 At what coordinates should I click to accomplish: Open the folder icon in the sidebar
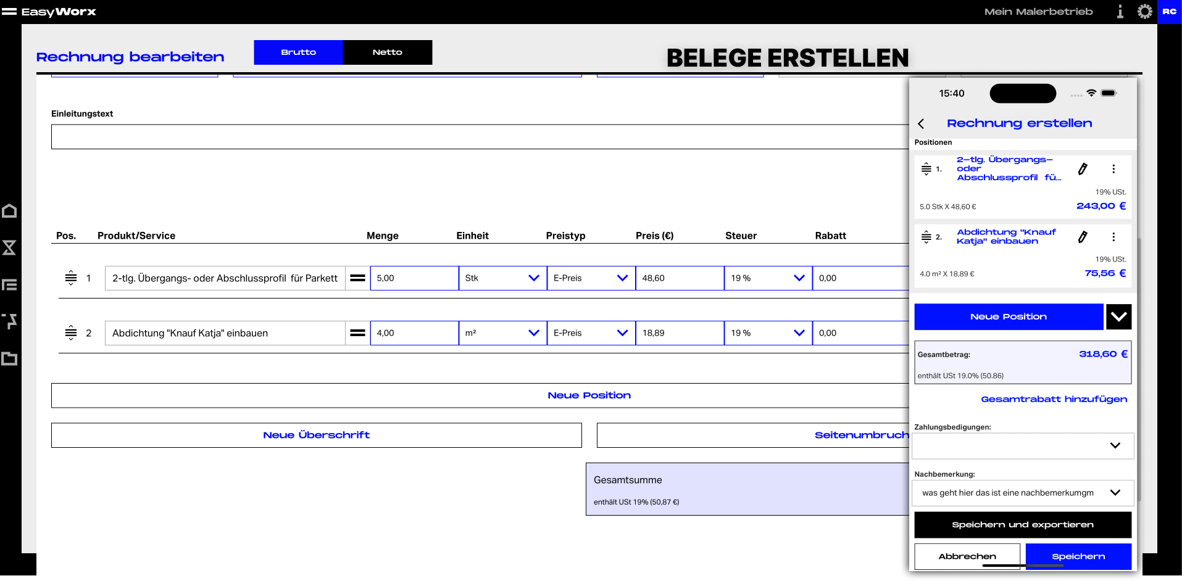point(9,358)
